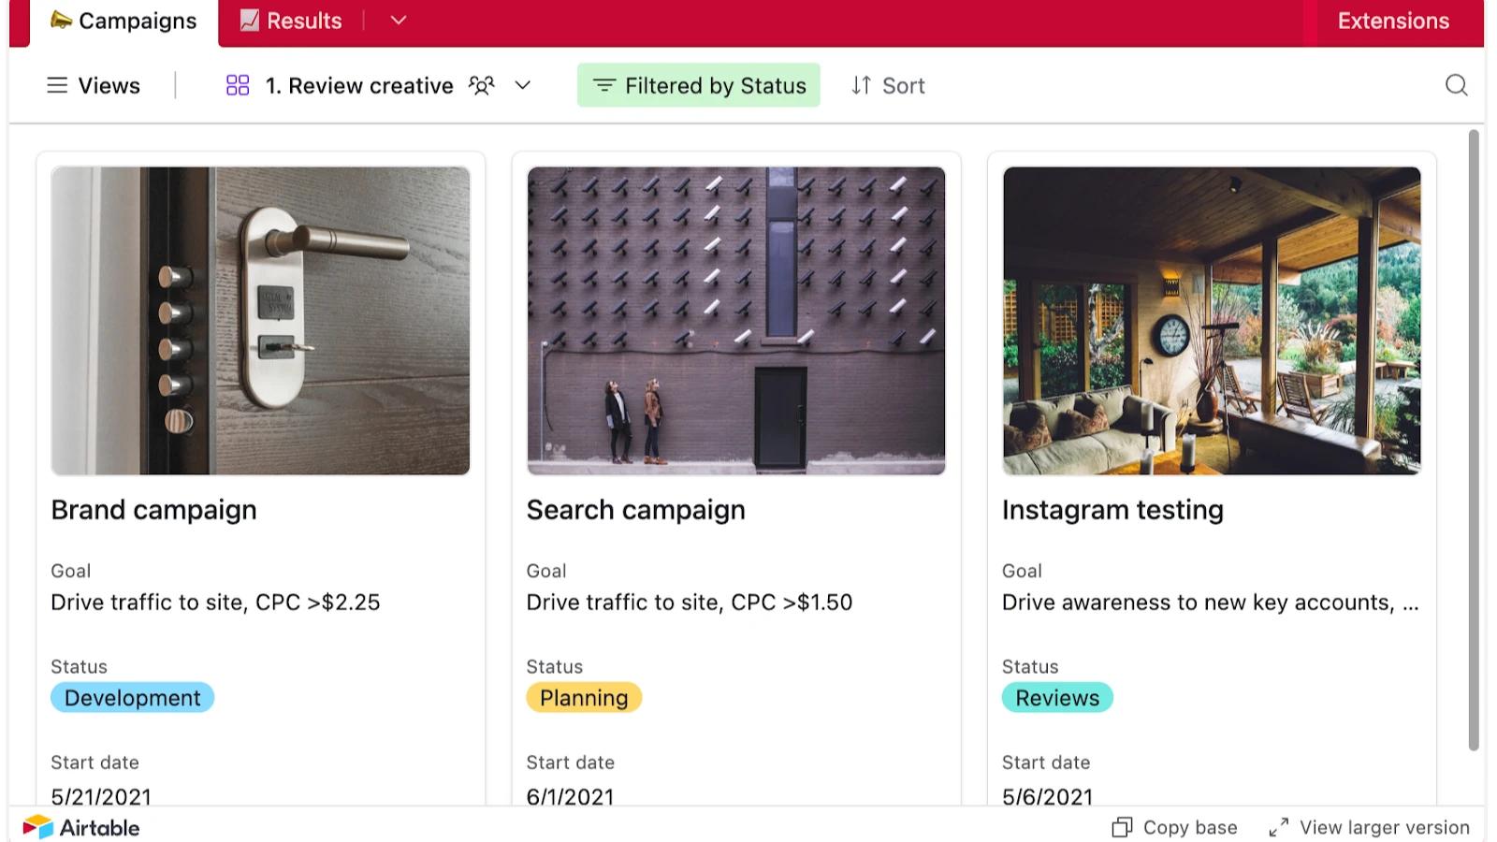Open the Search campaign security cameras image
This screenshot has height=842, width=1497.
point(736,321)
